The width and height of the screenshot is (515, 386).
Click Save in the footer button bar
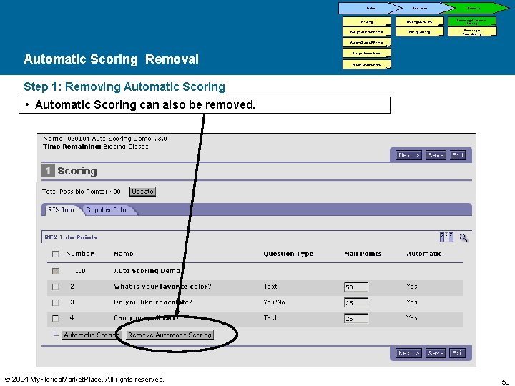click(x=436, y=353)
